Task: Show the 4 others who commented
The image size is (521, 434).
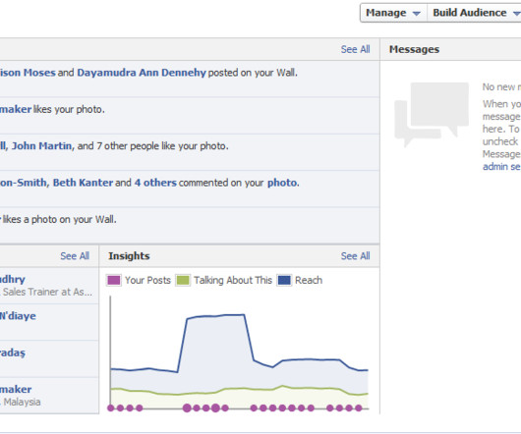Action: pyautogui.click(x=155, y=183)
